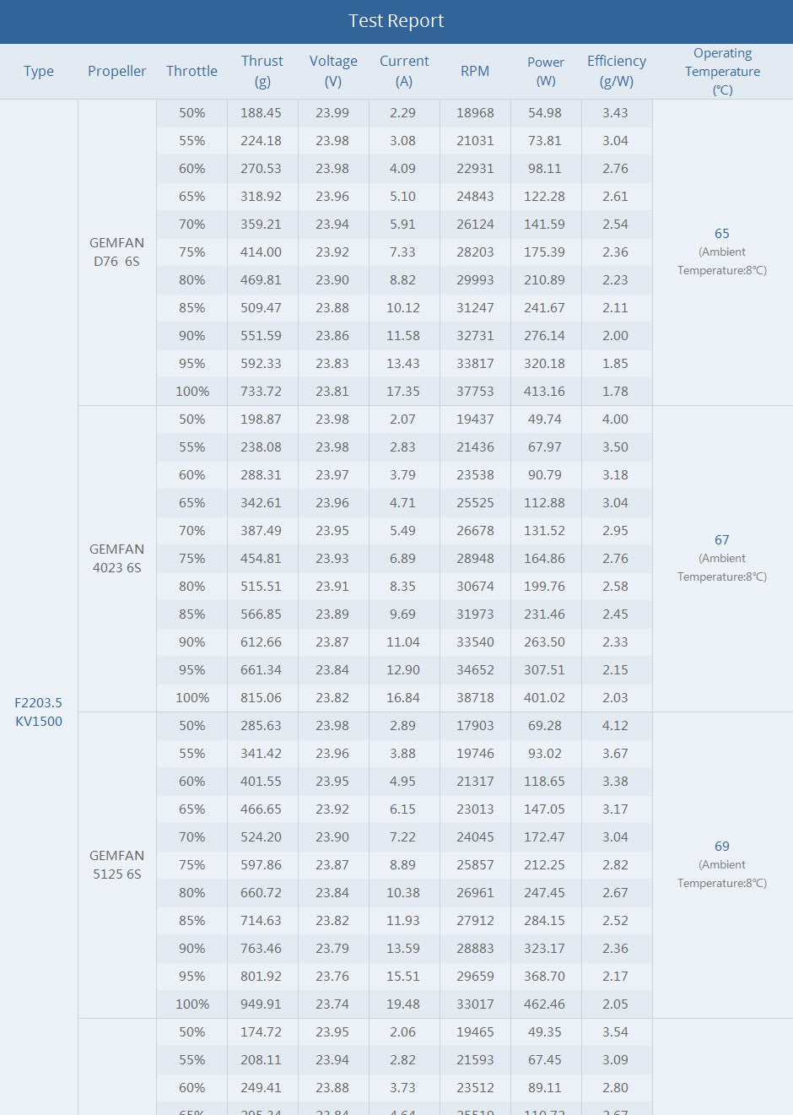The width and height of the screenshot is (793, 1115).
Task: Click the F2203.5 KV1500 motor type cell
Action: tap(39, 712)
